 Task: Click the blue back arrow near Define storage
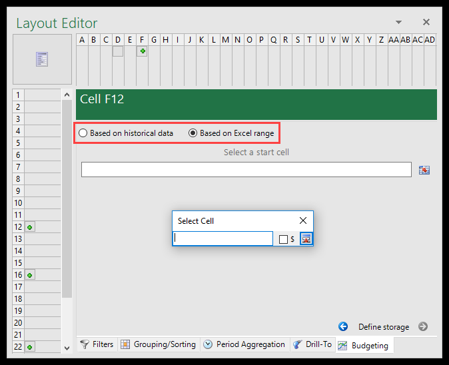tap(343, 326)
